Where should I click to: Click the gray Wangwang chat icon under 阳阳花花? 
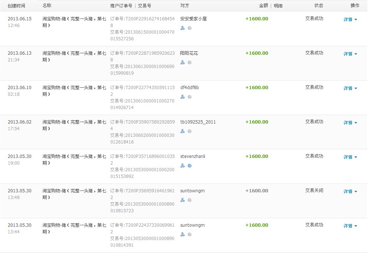pos(190,63)
